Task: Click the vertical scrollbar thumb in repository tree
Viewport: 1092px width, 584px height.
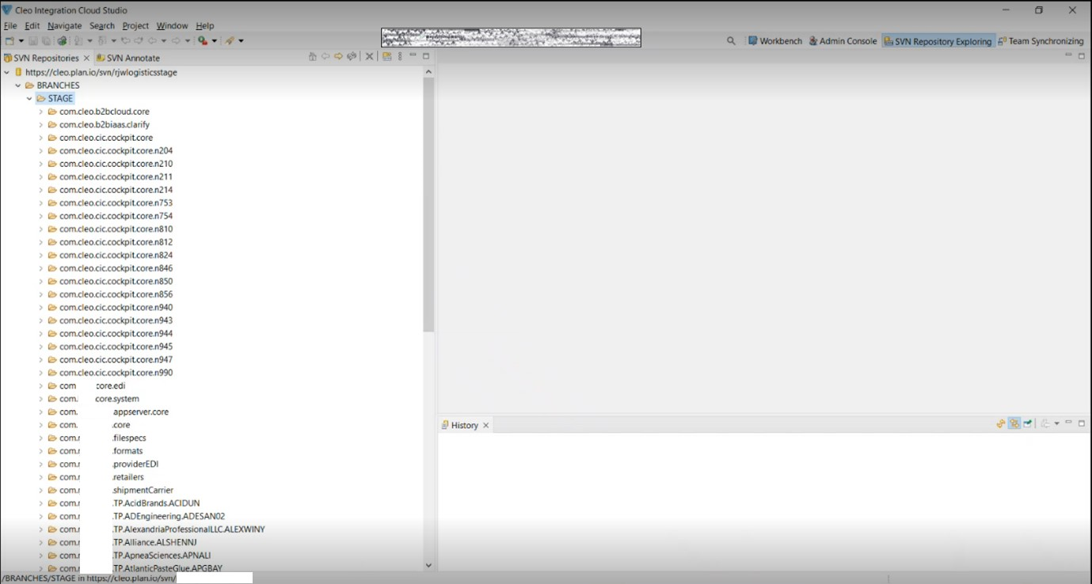Action: [428, 205]
